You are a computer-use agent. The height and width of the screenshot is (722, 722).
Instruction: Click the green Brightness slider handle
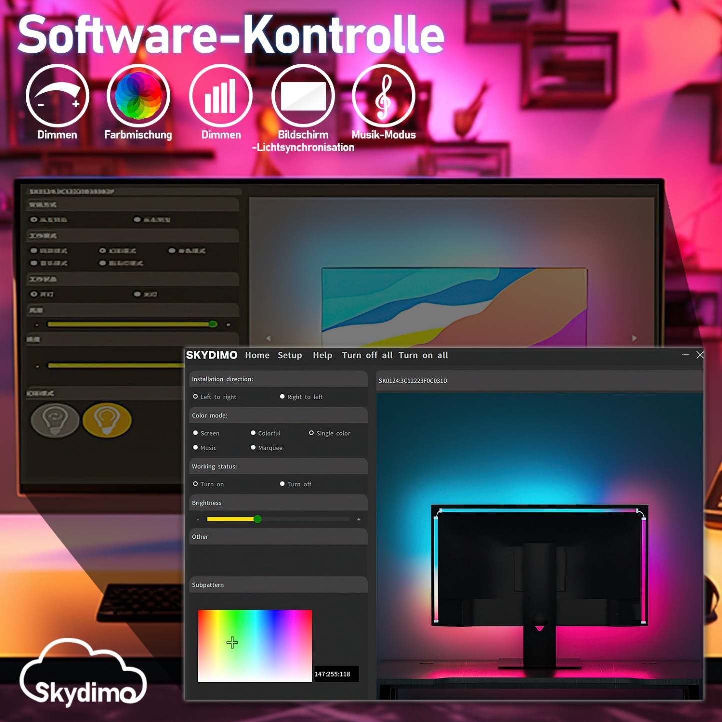pos(257,519)
